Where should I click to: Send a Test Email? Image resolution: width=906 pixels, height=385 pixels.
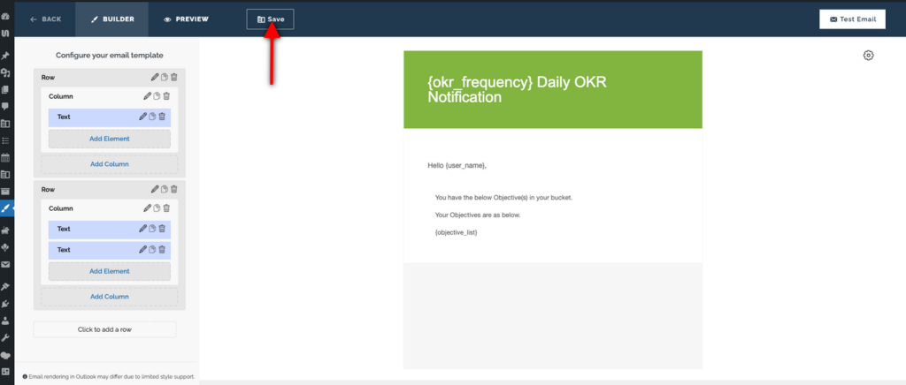click(852, 19)
